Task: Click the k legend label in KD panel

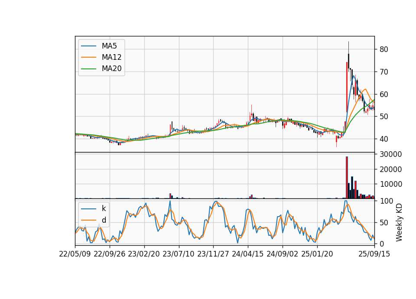Action: [x=104, y=208]
